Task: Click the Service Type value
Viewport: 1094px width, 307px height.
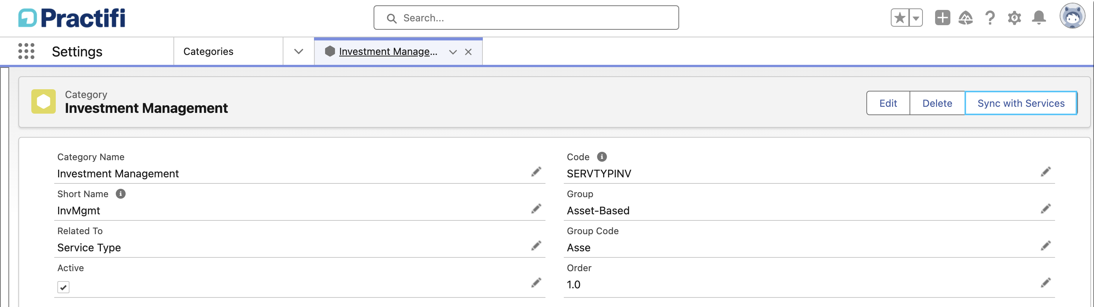Action: (89, 248)
